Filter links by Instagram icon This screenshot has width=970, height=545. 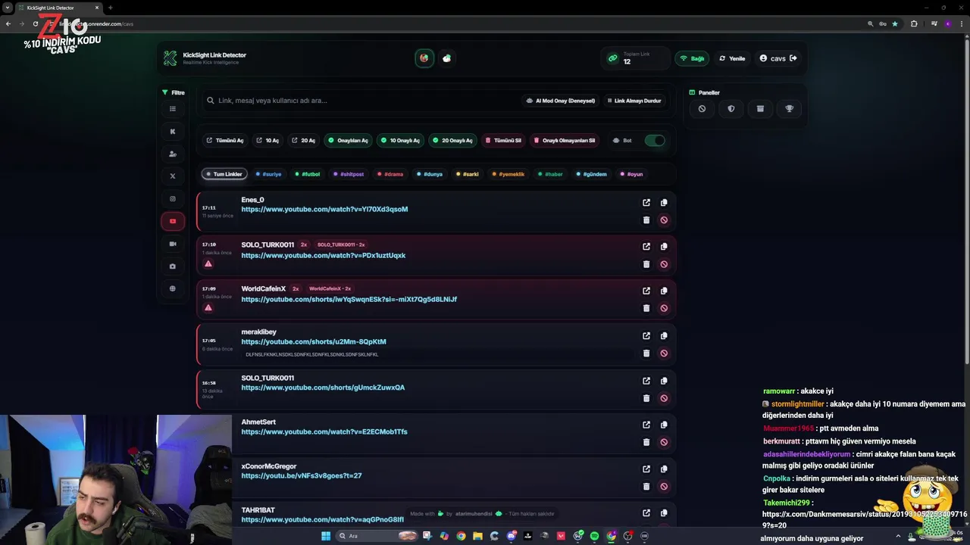(x=173, y=199)
